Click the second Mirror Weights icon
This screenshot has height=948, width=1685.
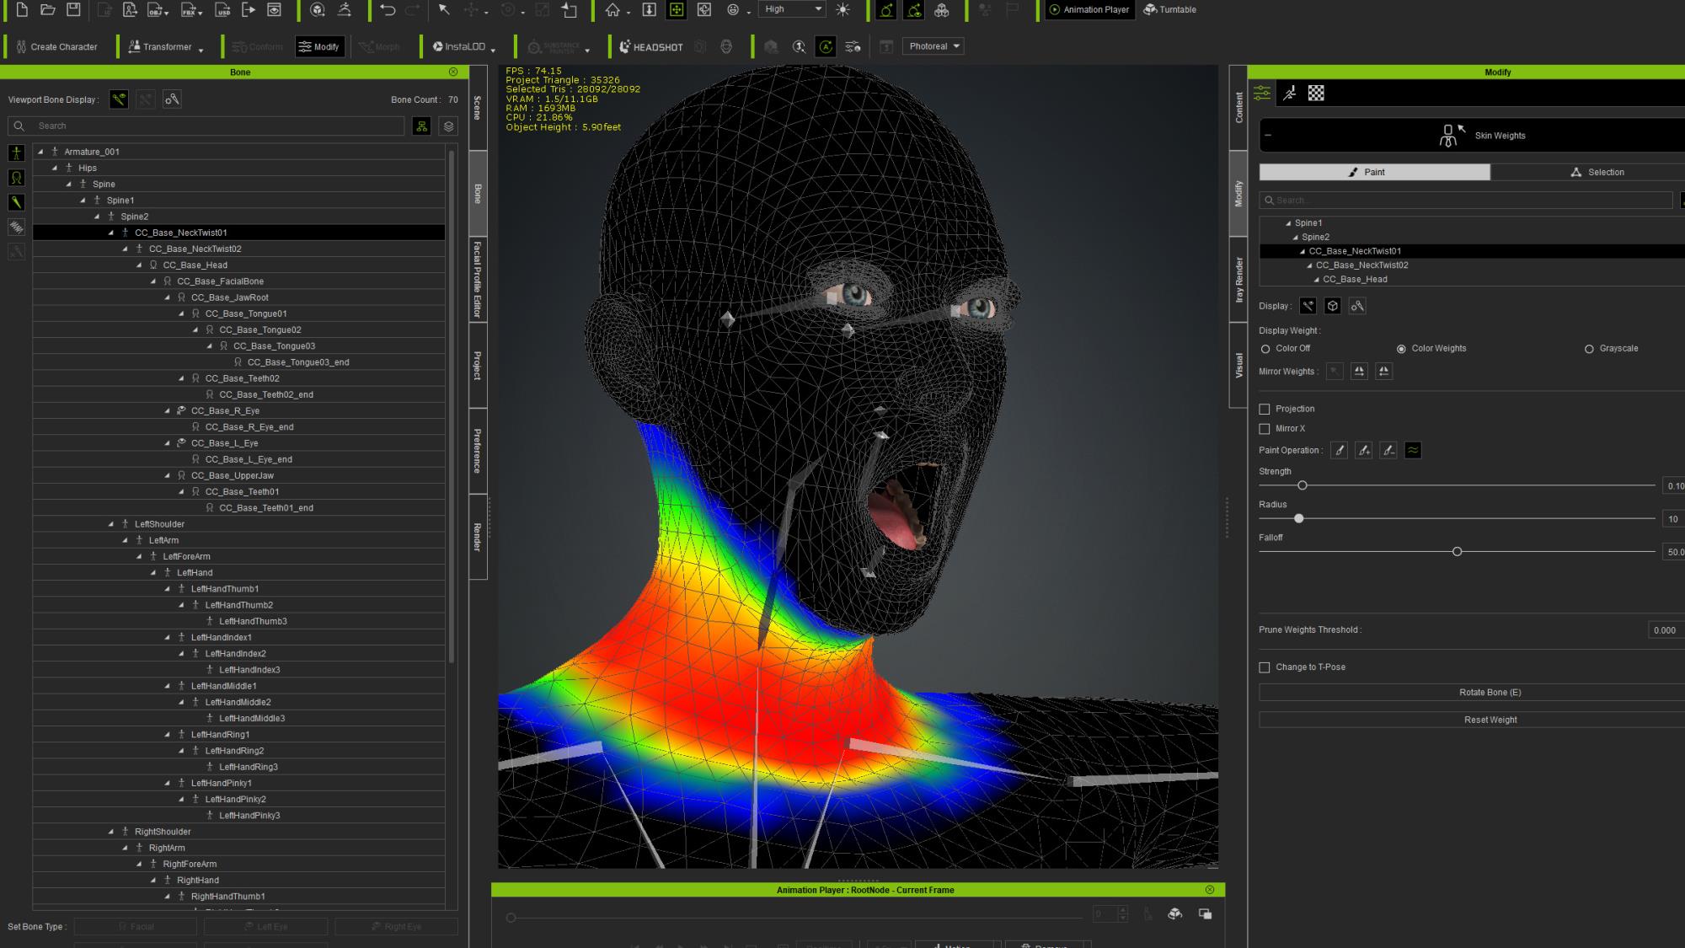point(1359,372)
